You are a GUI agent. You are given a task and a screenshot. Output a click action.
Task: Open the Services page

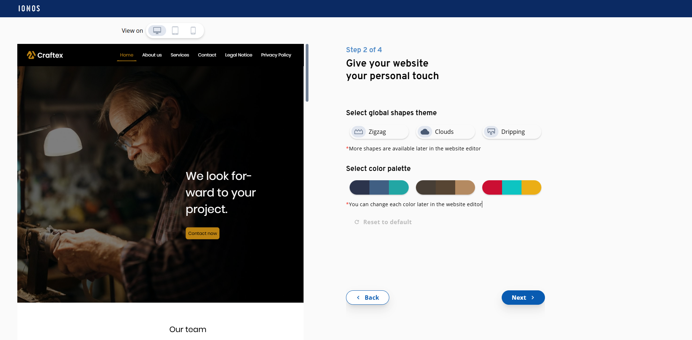pyautogui.click(x=180, y=55)
